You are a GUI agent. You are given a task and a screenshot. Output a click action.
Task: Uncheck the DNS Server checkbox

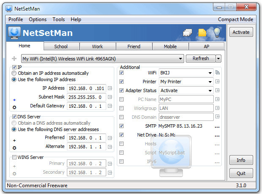(14, 117)
